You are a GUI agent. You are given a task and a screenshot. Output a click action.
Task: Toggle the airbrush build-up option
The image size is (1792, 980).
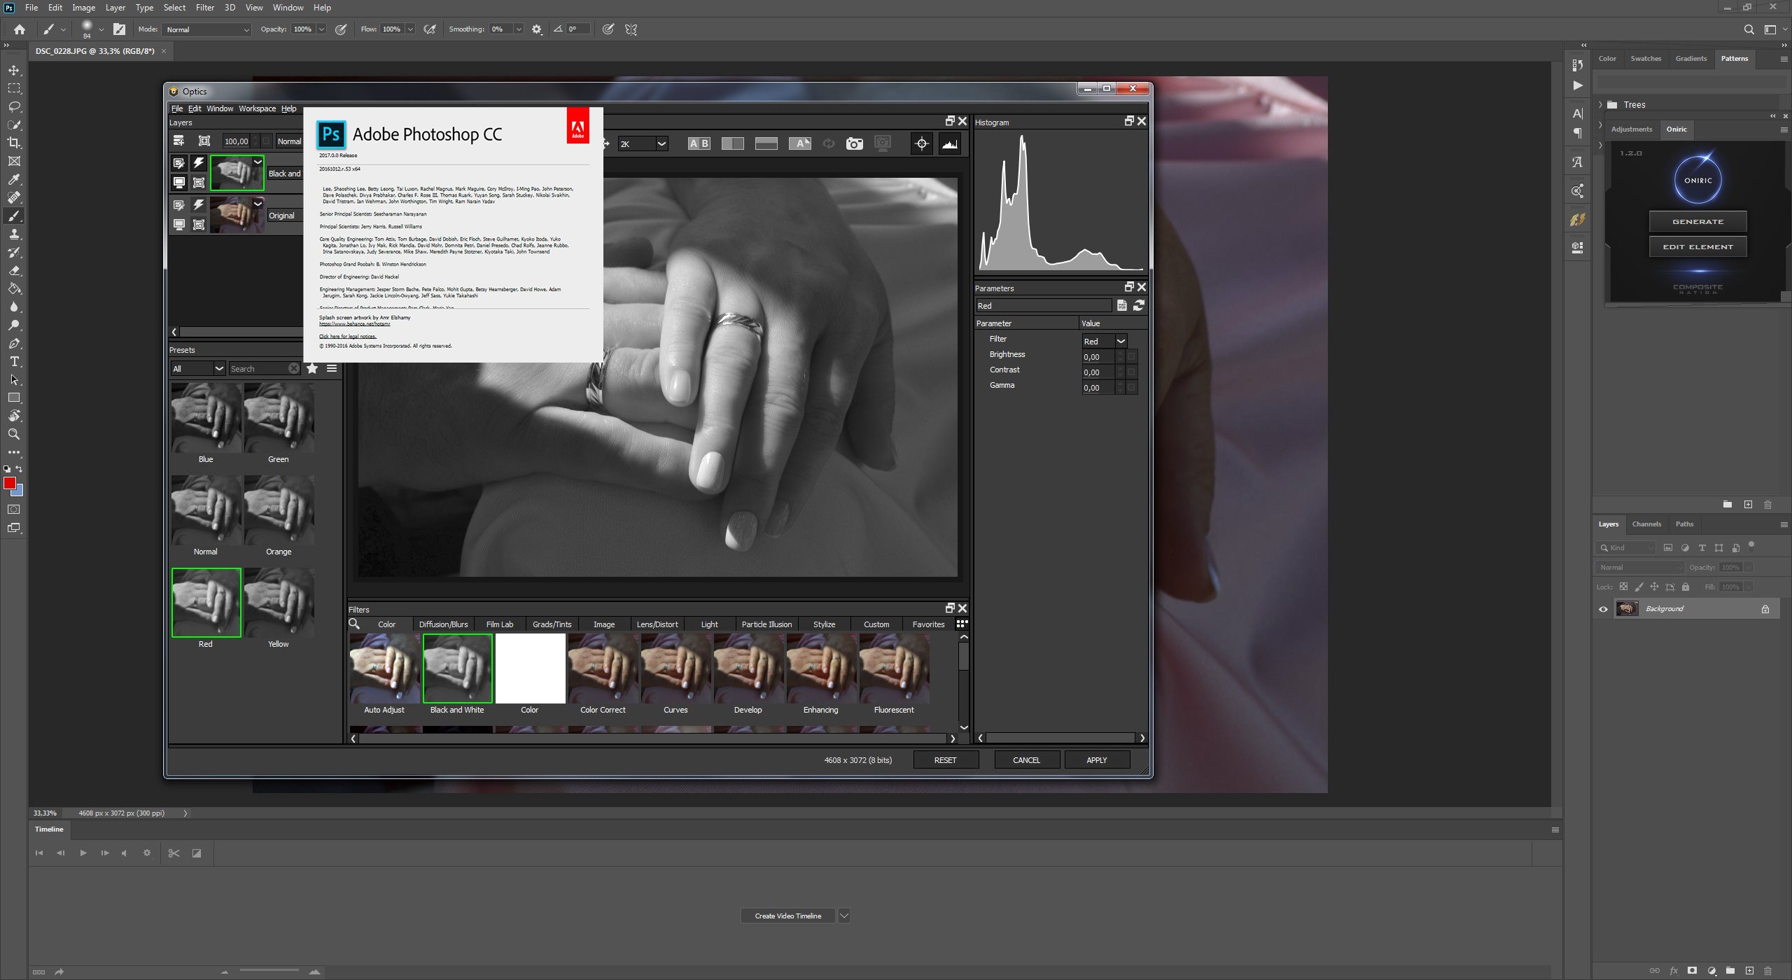coord(430,29)
